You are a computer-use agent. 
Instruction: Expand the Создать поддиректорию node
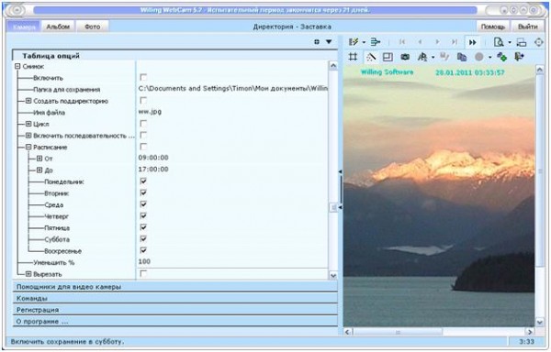[x=28, y=101]
